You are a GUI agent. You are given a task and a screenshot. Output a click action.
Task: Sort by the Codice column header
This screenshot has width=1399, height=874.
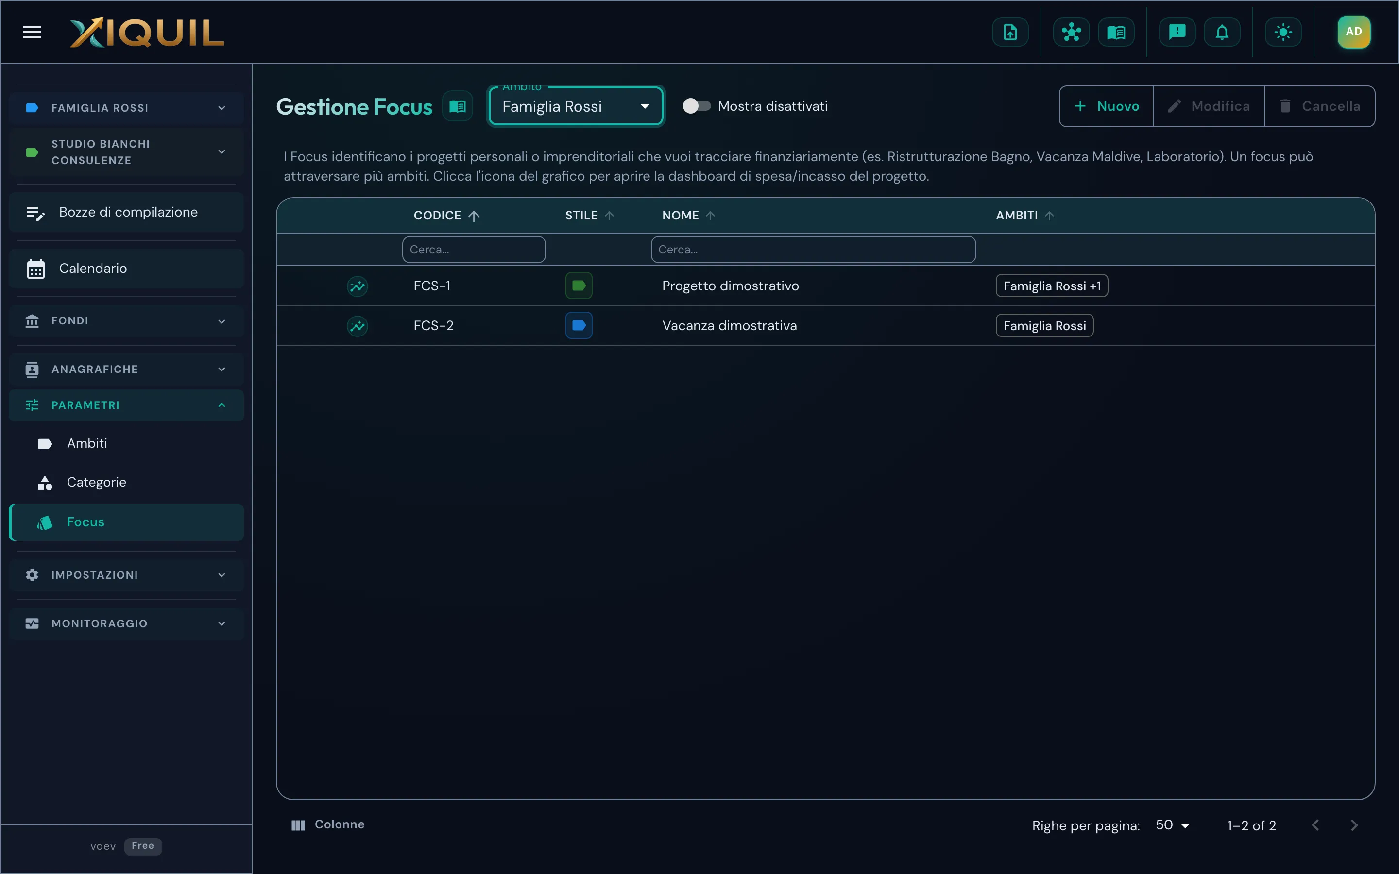(446, 216)
